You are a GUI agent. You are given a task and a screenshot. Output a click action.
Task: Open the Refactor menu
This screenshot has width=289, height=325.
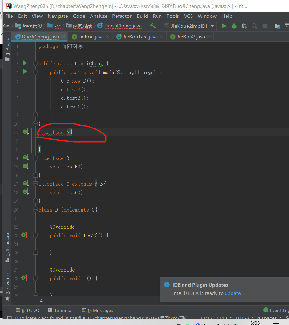click(x=122, y=16)
